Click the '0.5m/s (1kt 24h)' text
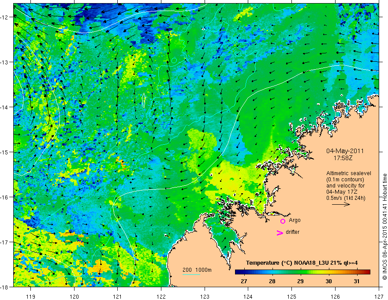 (x=346, y=198)
